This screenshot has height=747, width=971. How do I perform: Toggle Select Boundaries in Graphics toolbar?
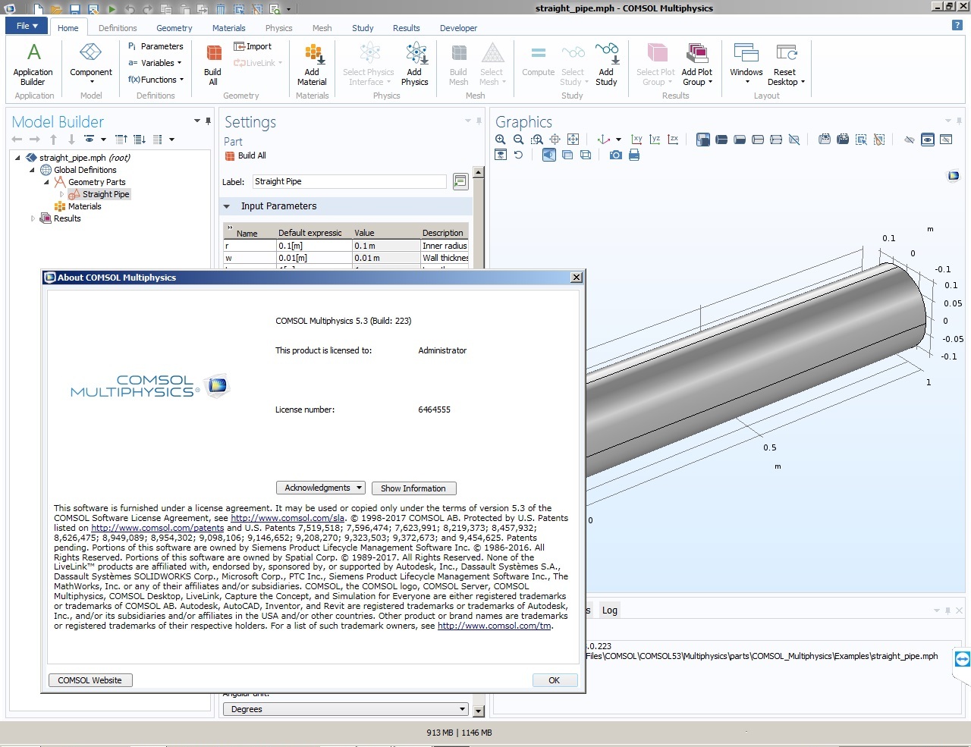click(740, 140)
